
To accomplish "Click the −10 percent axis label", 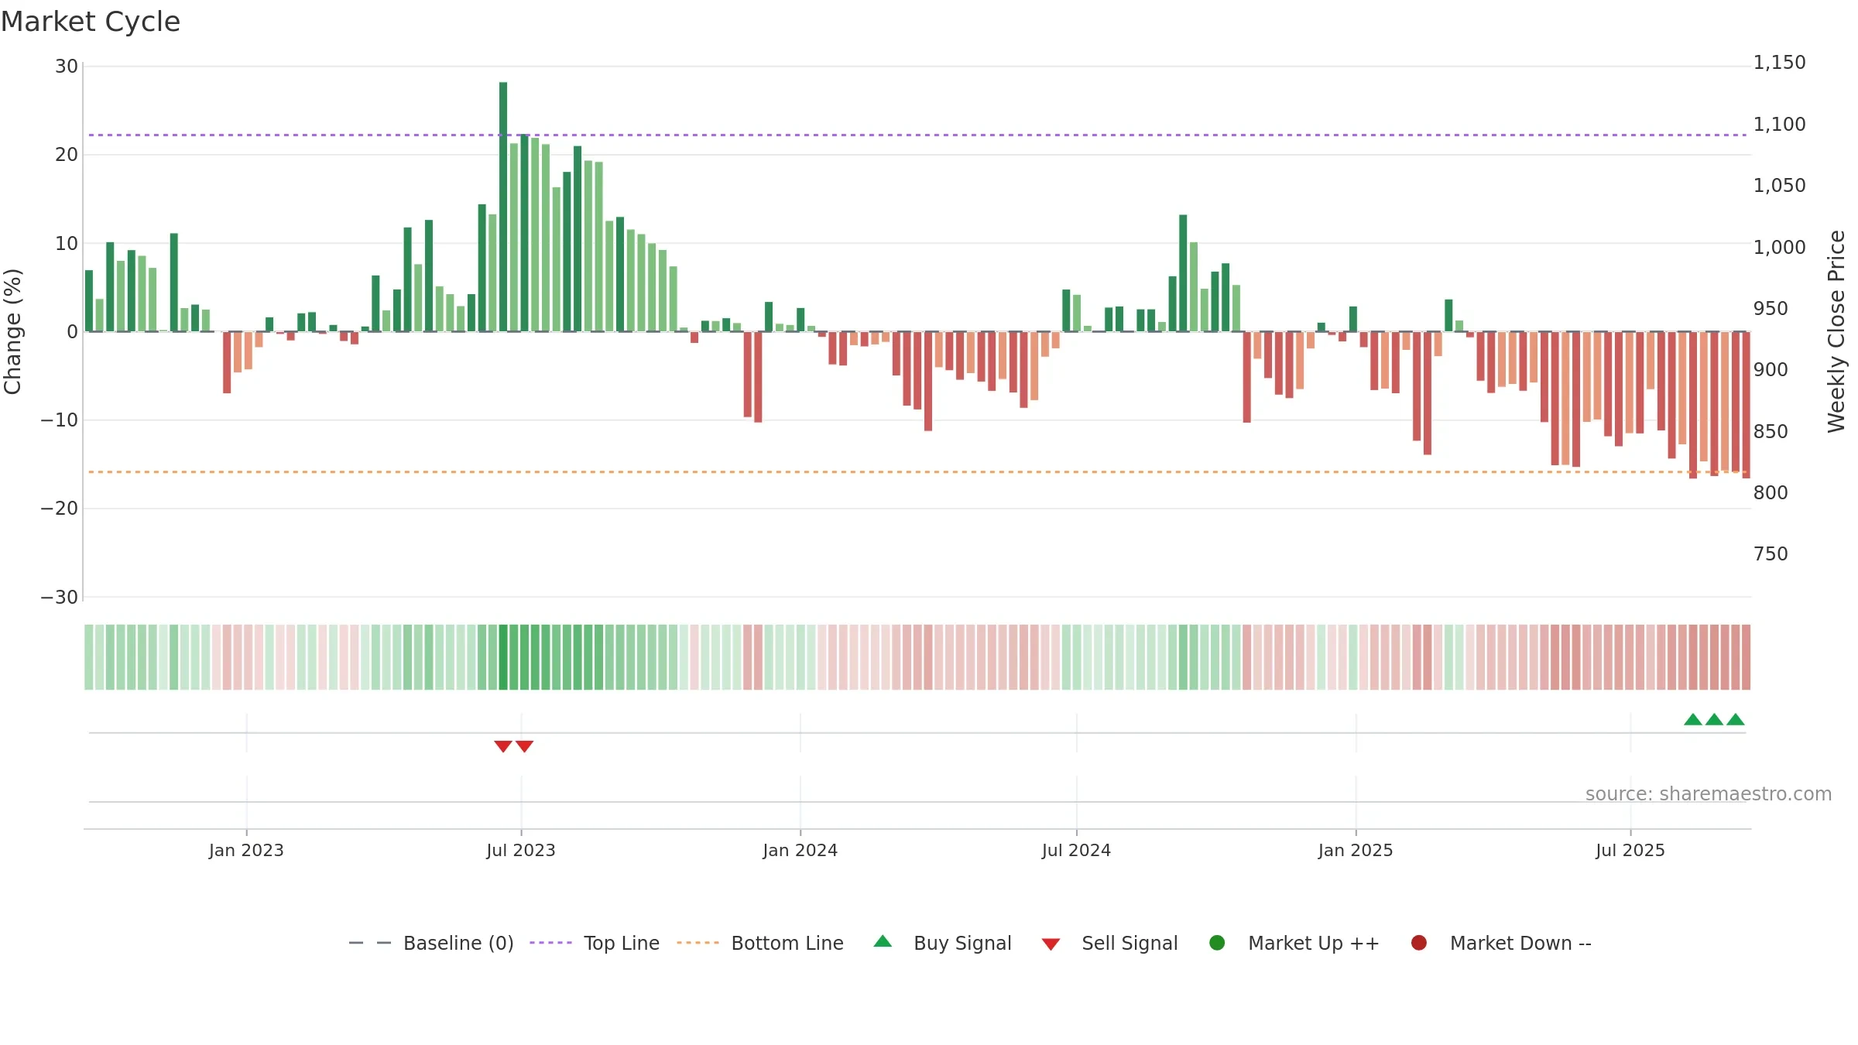I will pyautogui.click(x=60, y=420).
